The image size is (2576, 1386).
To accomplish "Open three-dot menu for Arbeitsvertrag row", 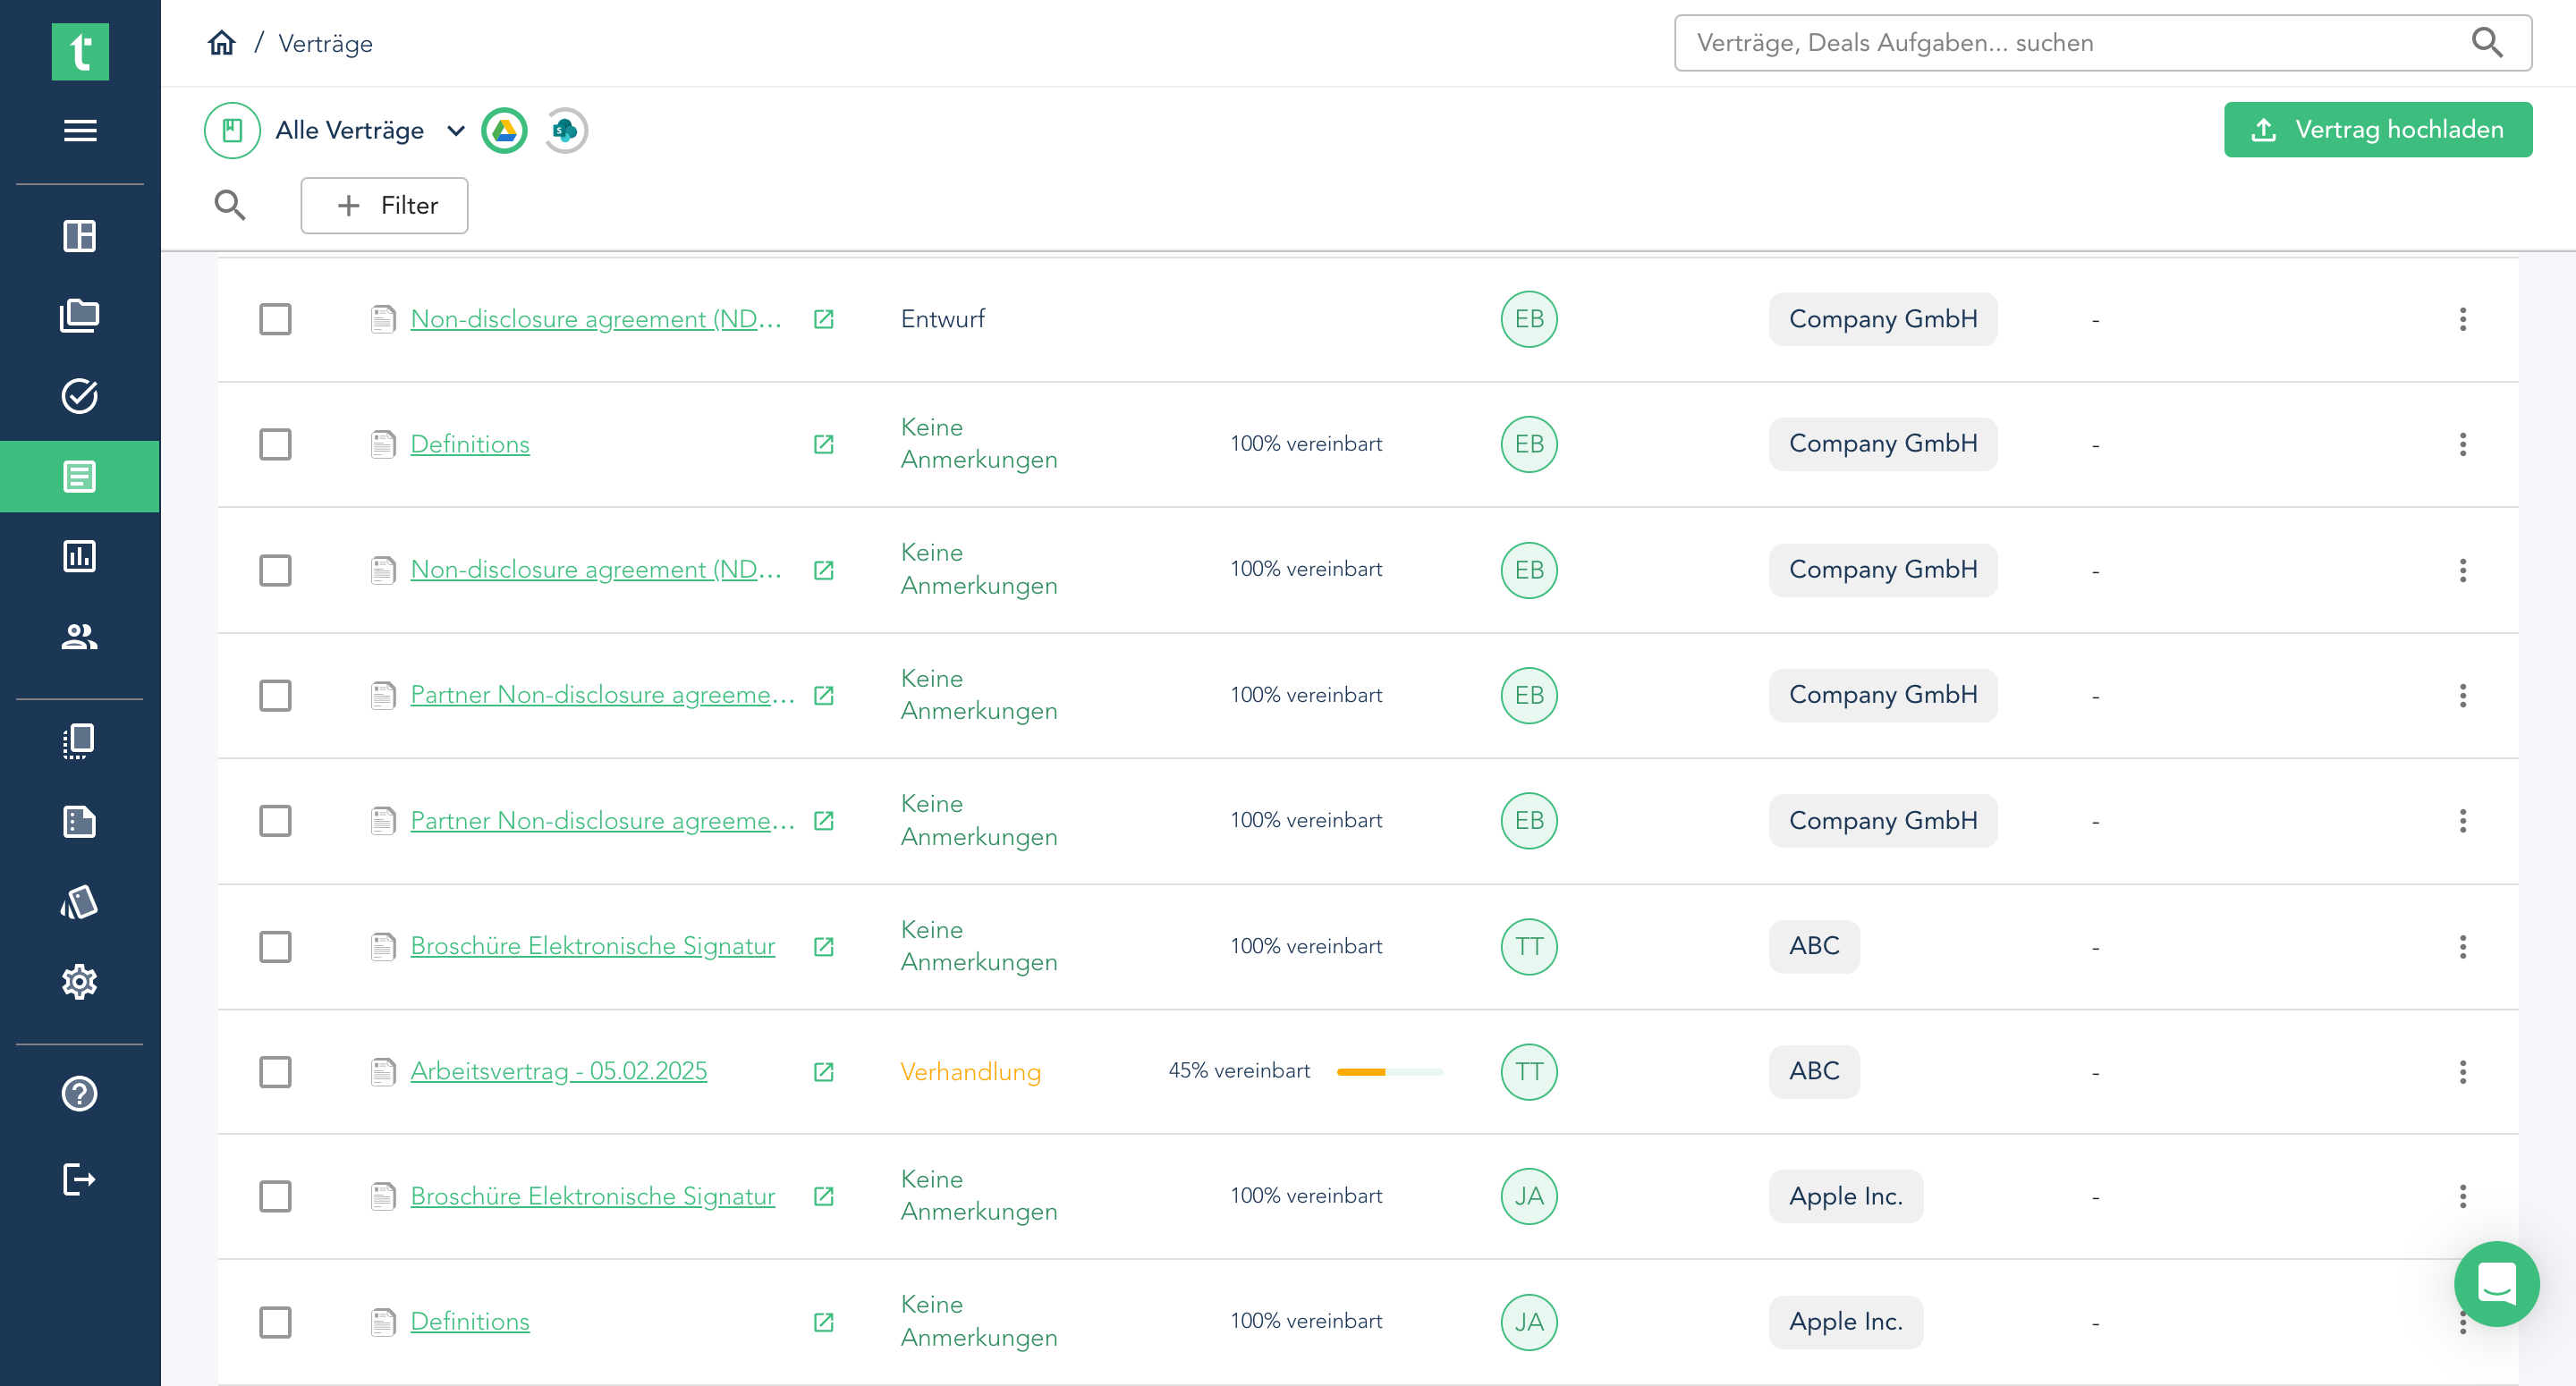I will click(2462, 1072).
